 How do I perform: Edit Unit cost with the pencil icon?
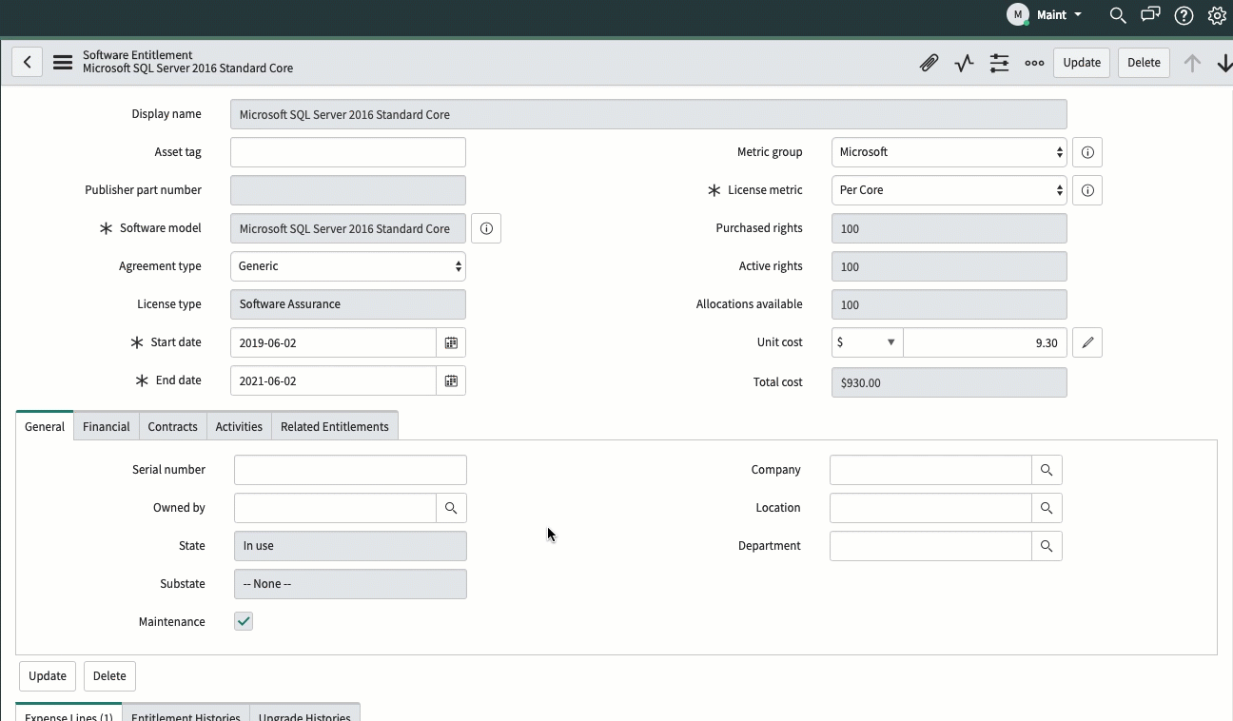[x=1087, y=342]
